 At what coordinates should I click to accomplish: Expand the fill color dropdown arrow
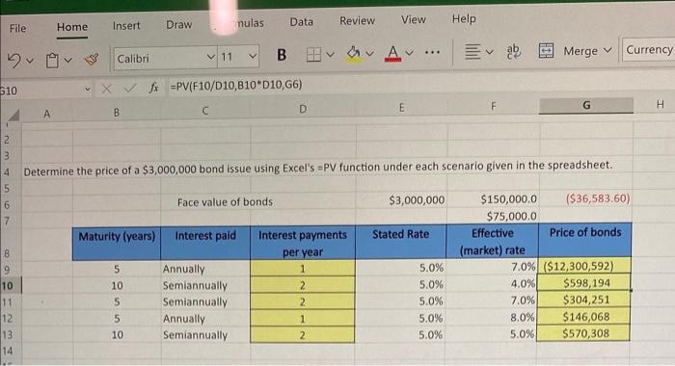(369, 53)
